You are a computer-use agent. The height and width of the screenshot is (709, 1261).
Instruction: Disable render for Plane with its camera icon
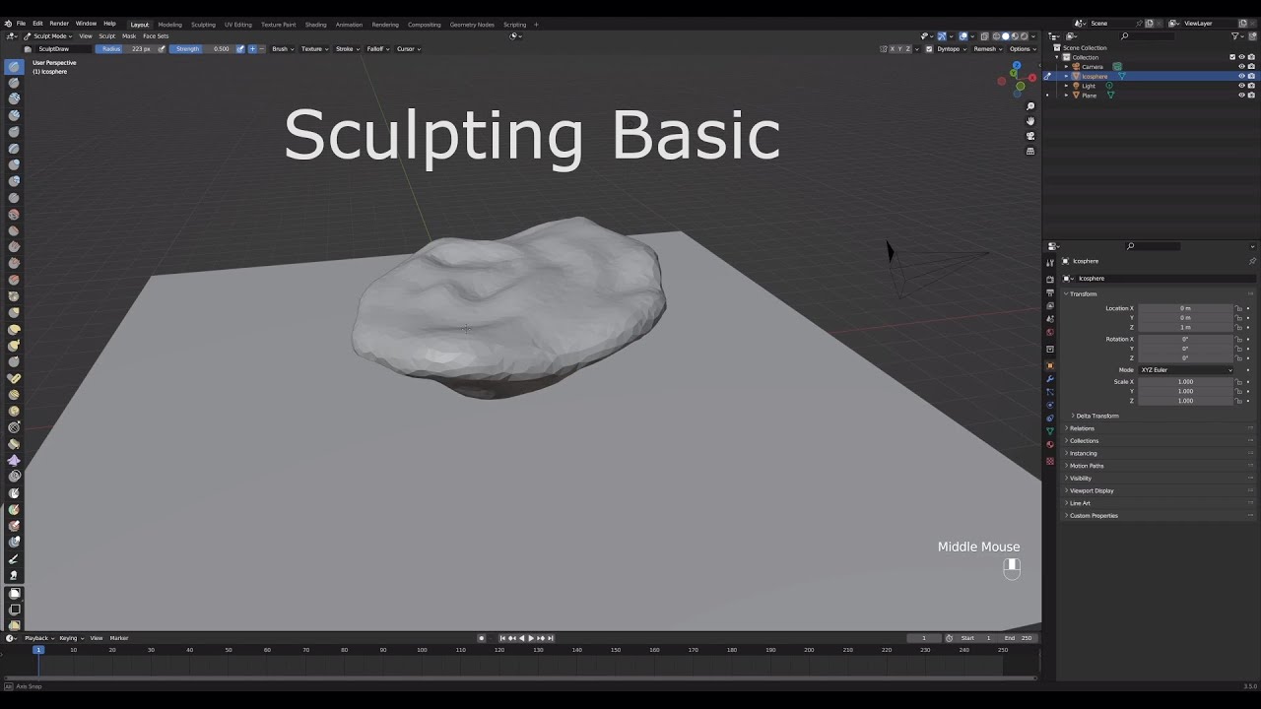coord(1251,96)
